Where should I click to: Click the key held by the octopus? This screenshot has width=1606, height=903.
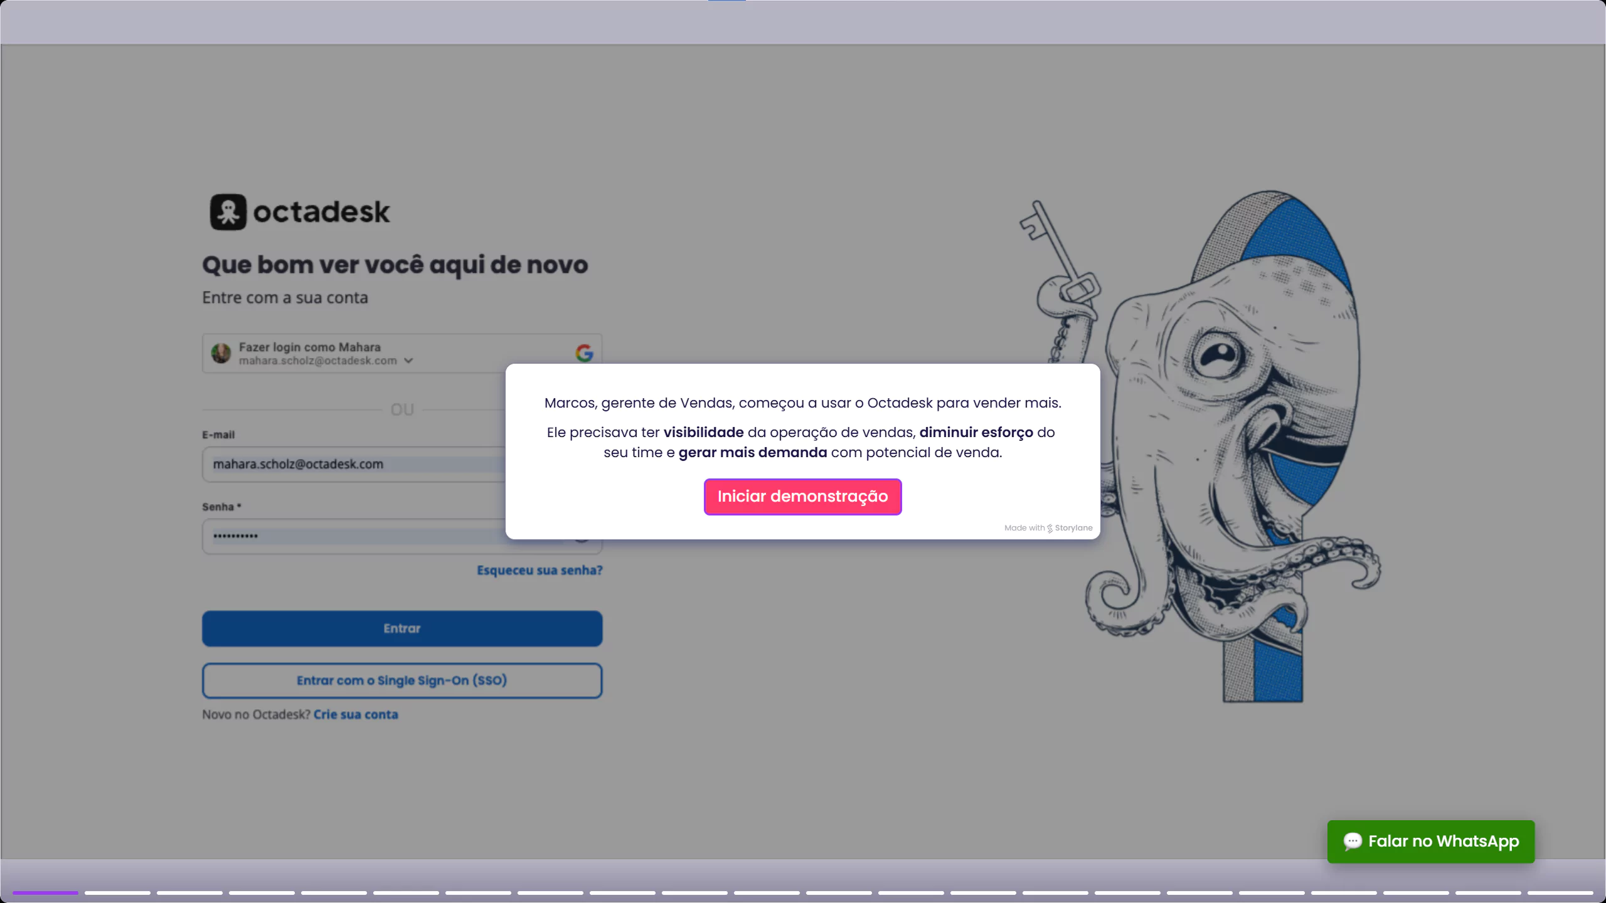point(1059,251)
